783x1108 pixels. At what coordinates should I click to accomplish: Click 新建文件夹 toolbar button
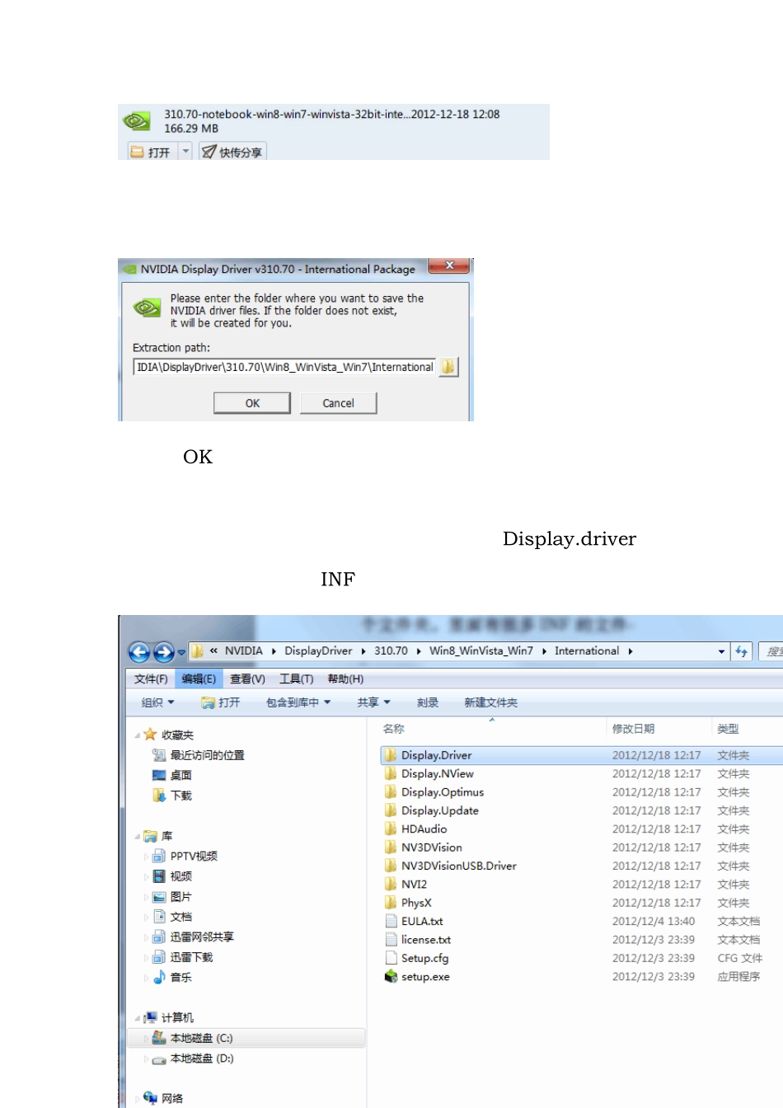pyautogui.click(x=490, y=702)
